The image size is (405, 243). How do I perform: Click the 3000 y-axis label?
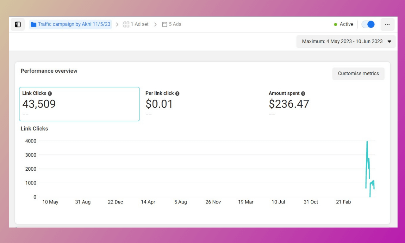[x=31, y=155]
